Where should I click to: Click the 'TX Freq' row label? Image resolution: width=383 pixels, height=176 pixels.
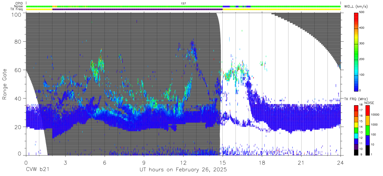click(17, 9)
